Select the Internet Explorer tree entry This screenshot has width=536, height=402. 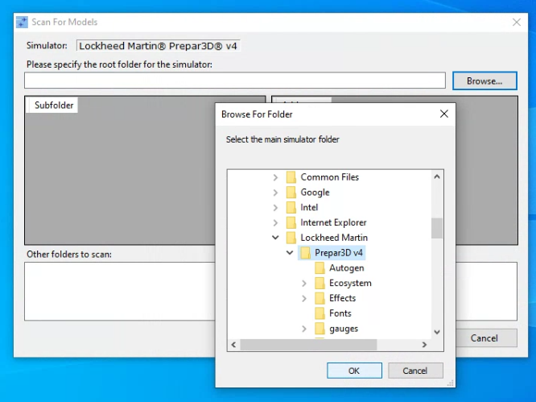point(333,222)
